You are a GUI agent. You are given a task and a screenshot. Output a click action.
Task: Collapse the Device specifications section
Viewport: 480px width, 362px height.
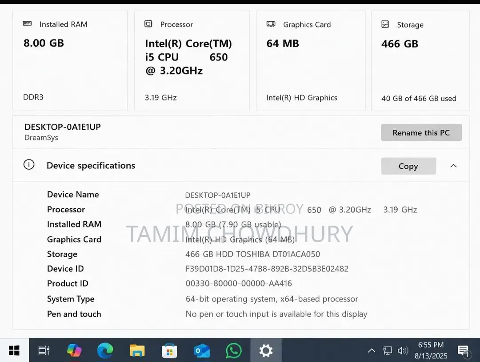[x=453, y=166]
